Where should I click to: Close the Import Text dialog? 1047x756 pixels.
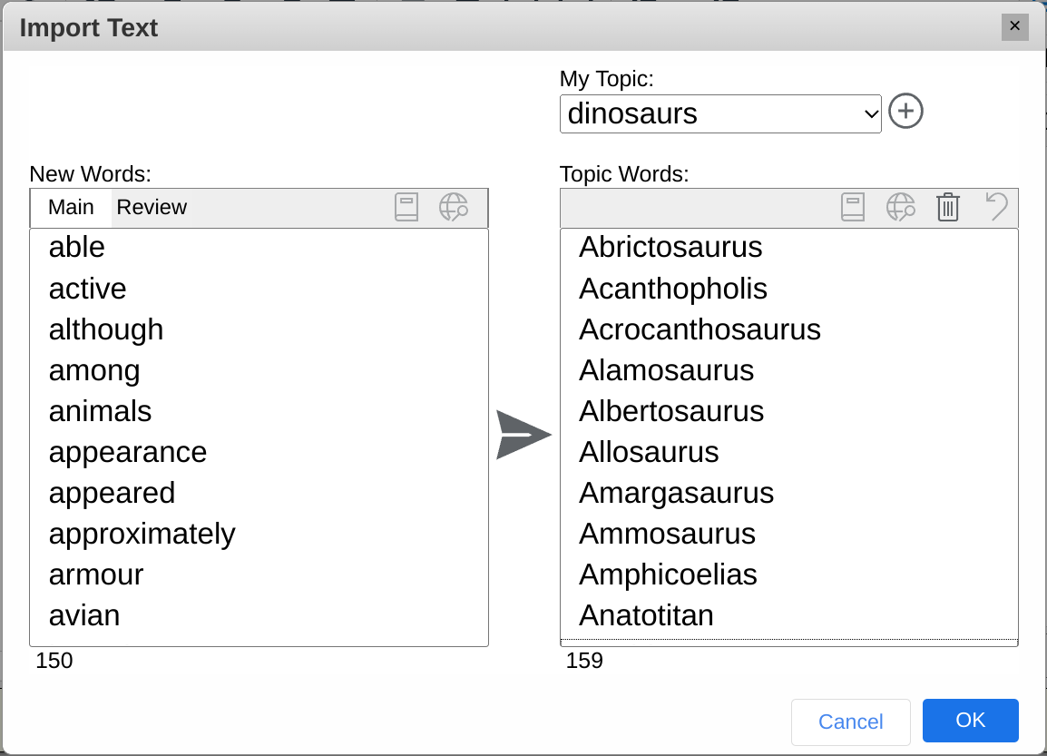click(x=1014, y=26)
